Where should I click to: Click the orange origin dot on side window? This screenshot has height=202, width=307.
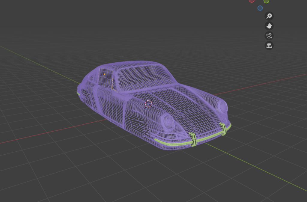pos(104,74)
